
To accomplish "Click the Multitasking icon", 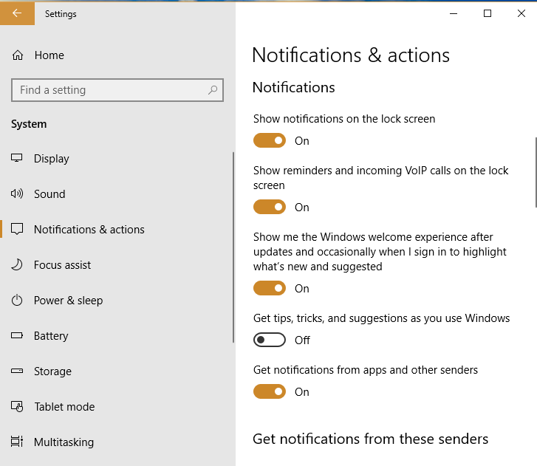I will (x=17, y=442).
